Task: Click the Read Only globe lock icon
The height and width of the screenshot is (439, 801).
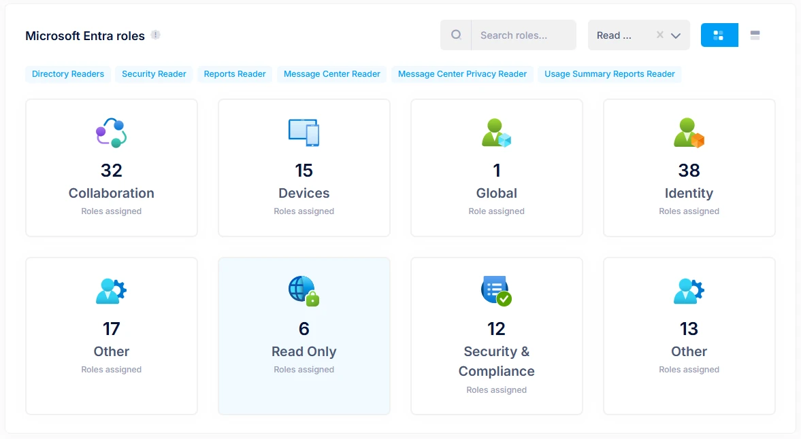Action: pyautogui.click(x=304, y=291)
